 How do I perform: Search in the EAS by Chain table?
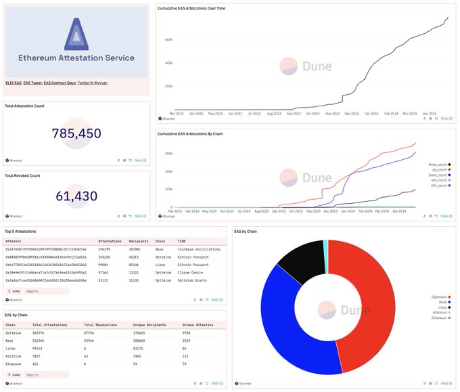click(47, 375)
